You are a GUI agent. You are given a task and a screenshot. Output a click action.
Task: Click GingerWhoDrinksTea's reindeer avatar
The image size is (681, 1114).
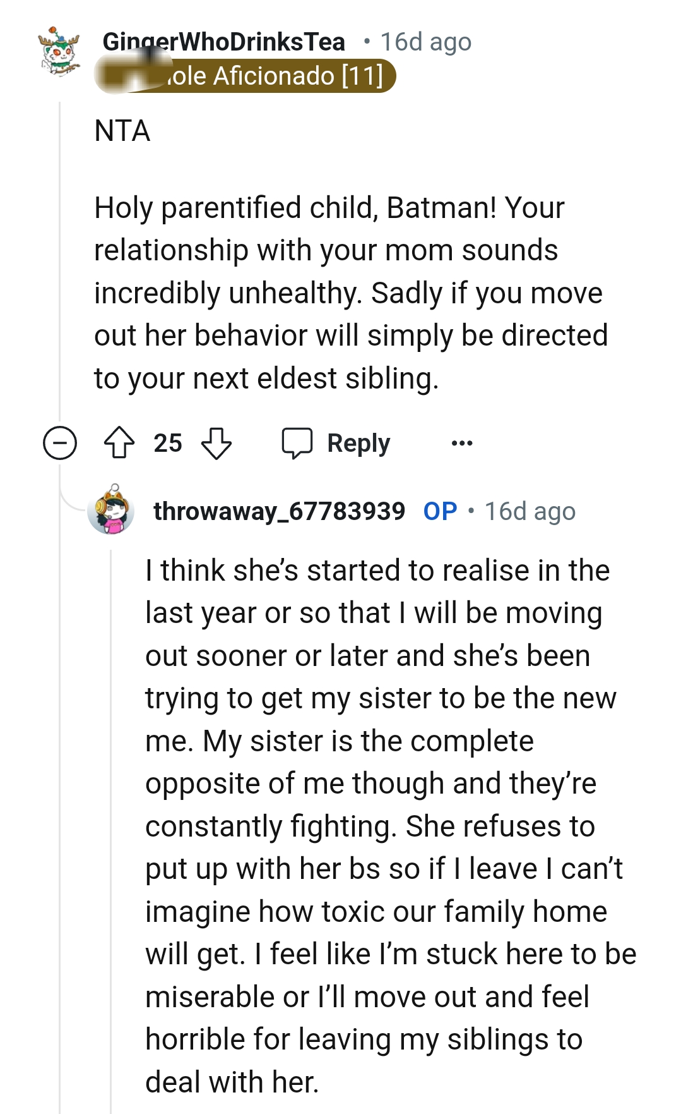(x=59, y=52)
